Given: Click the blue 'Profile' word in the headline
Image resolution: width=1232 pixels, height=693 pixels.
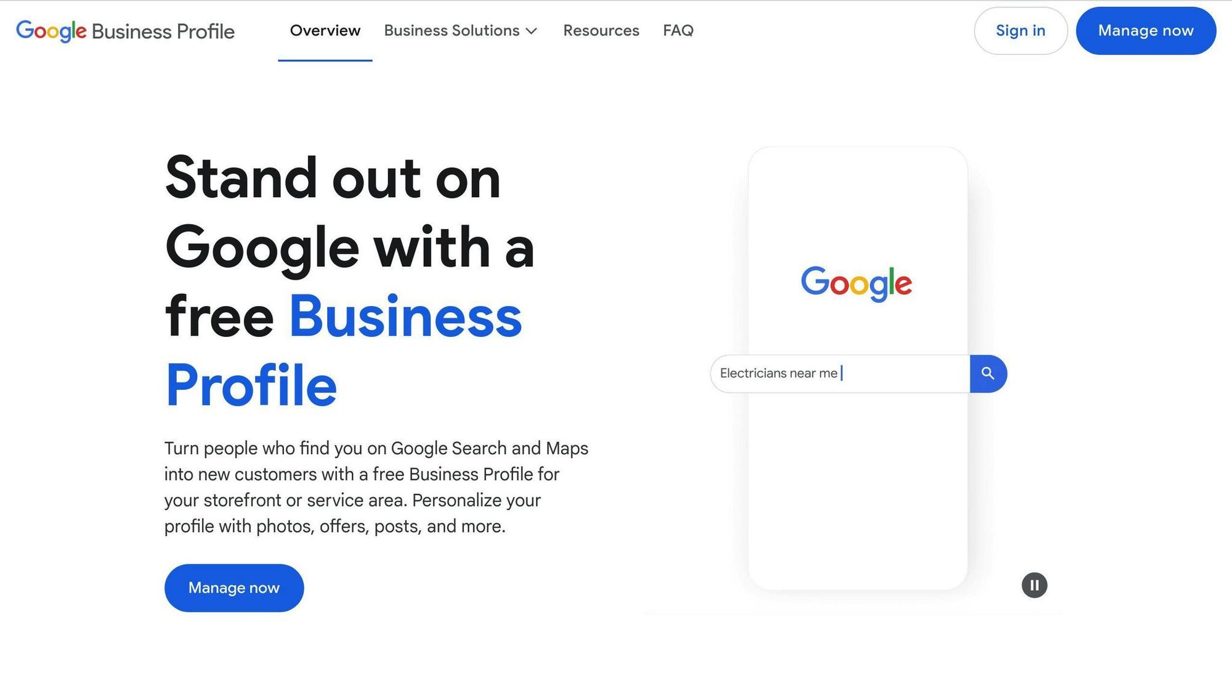Looking at the screenshot, I should 251,386.
